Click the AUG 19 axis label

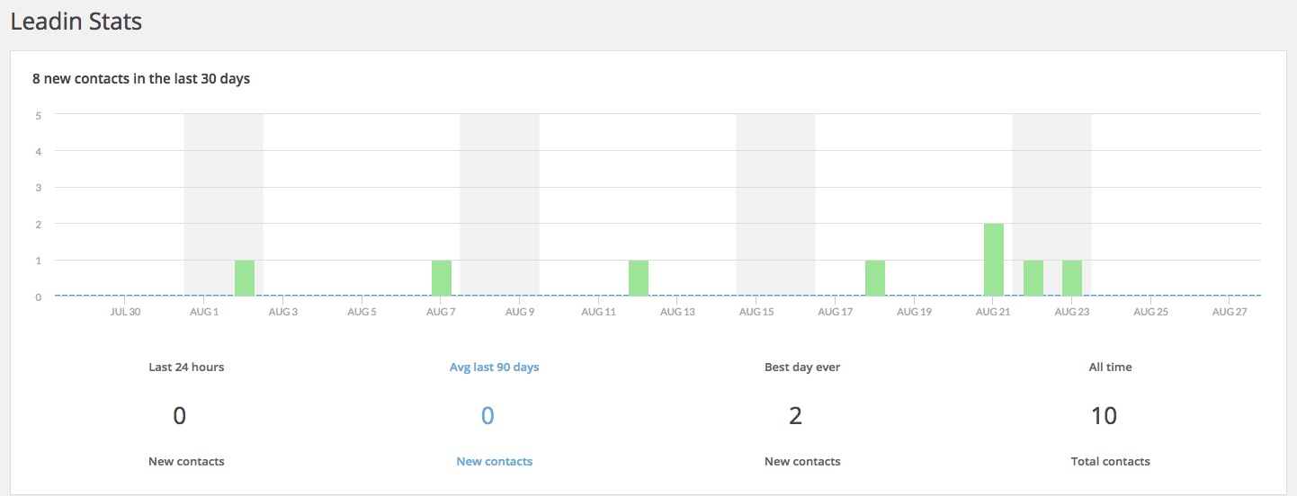(914, 313)
